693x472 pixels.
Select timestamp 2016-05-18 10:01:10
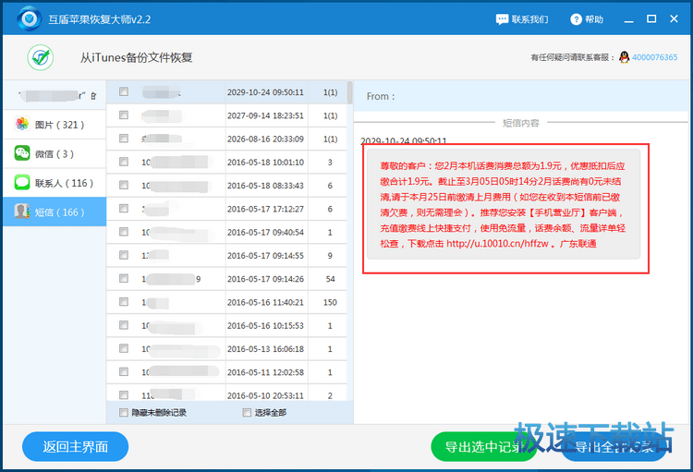[265, 163]
